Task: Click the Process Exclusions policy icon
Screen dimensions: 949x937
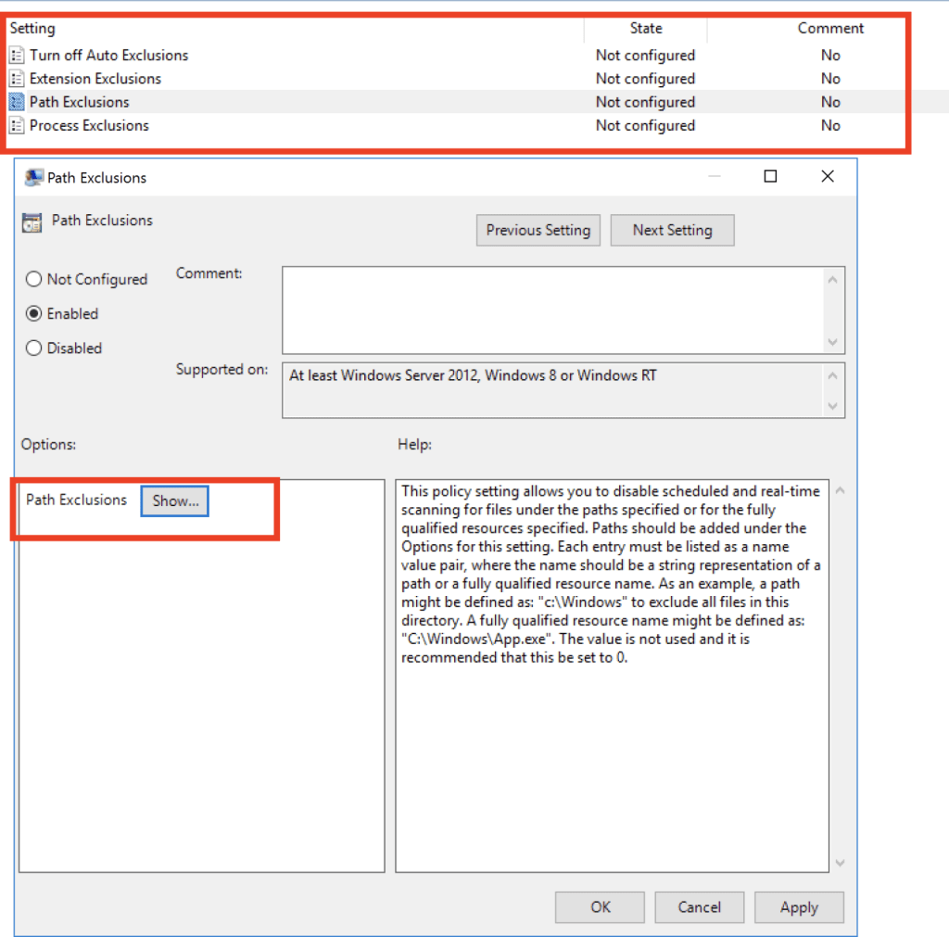Action: click(x=17, y=125)
